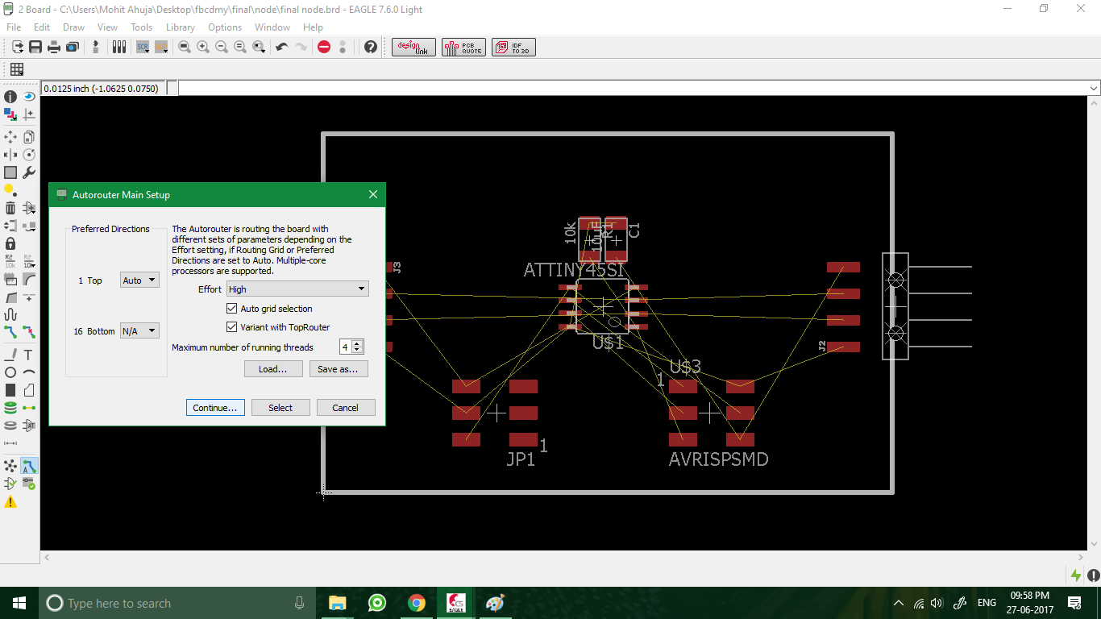Image resolution: width=1101 pixels, height=619 pixels.
Task: Click the Select button in Autorouter setup
Action: pos(280,408)
